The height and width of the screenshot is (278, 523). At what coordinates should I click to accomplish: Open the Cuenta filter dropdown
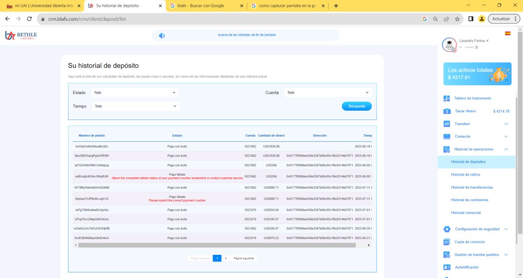[x=328, y=93]
